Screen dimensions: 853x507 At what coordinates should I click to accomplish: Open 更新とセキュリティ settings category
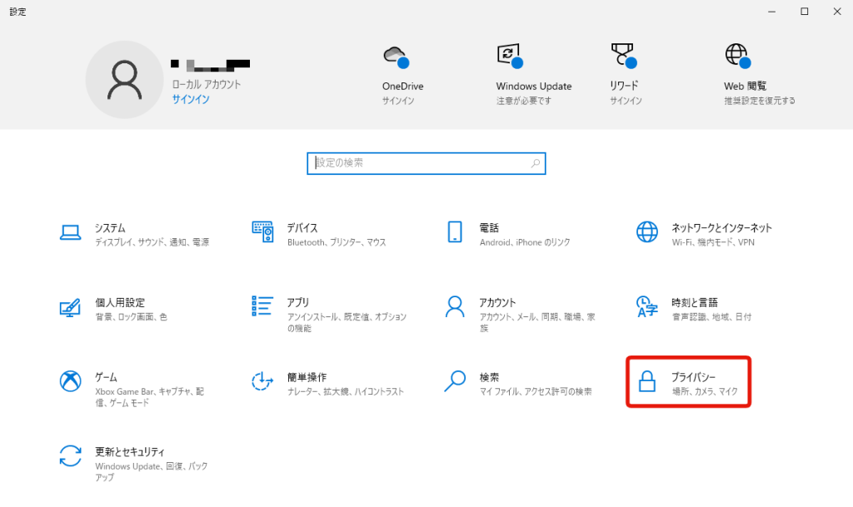coord(133,458)
